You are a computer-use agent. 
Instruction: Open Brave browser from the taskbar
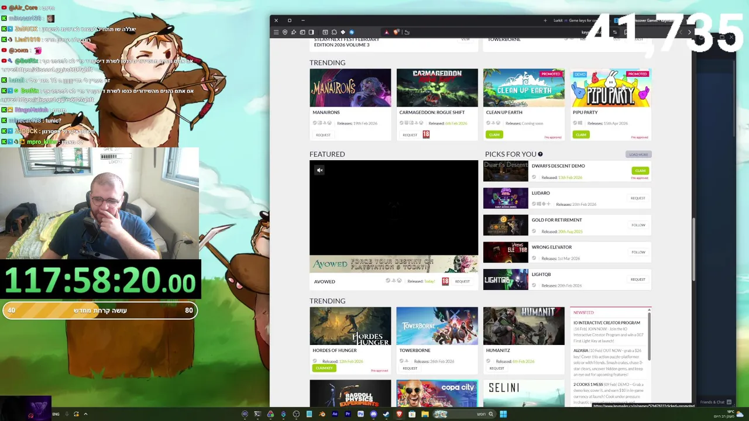[x=399, y=414]
